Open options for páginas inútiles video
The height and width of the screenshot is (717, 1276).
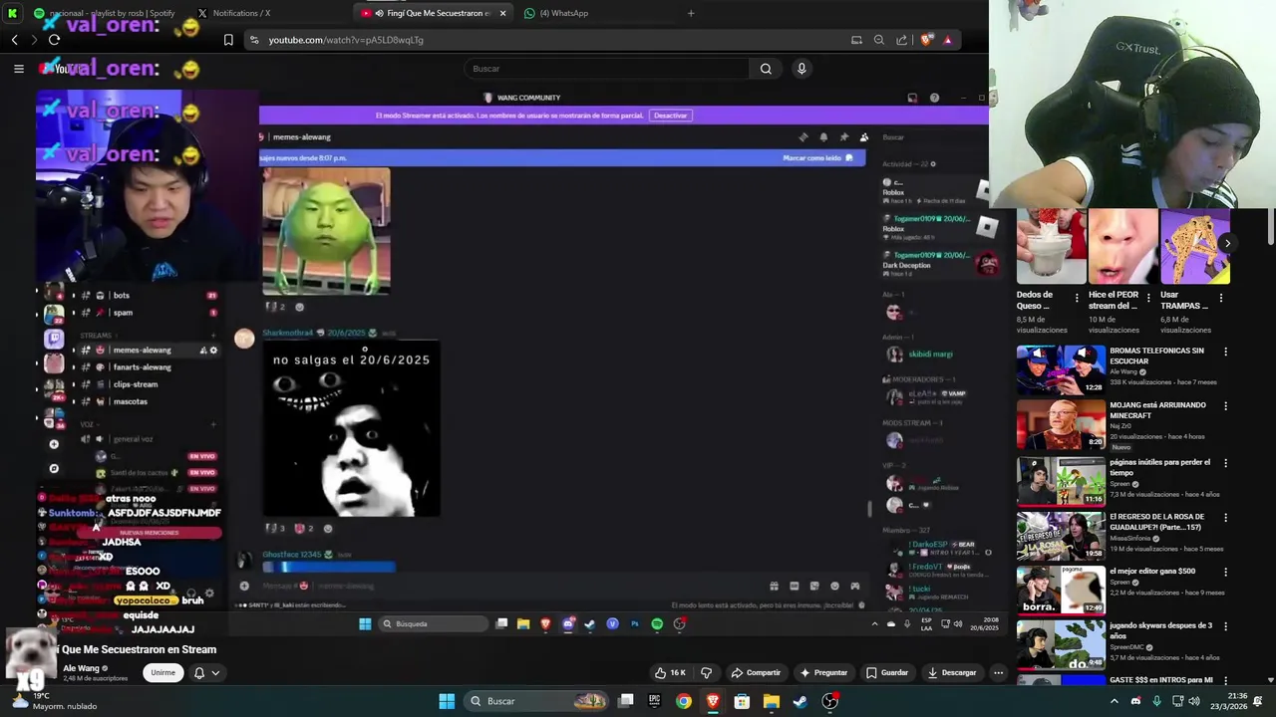click(x=1225, y=463)
